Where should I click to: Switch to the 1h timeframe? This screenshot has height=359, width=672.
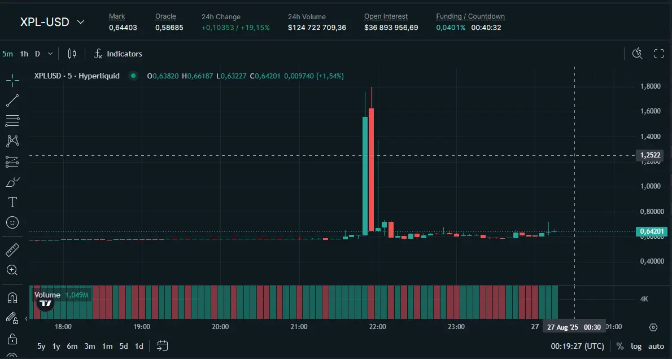(x=24, y=54)
